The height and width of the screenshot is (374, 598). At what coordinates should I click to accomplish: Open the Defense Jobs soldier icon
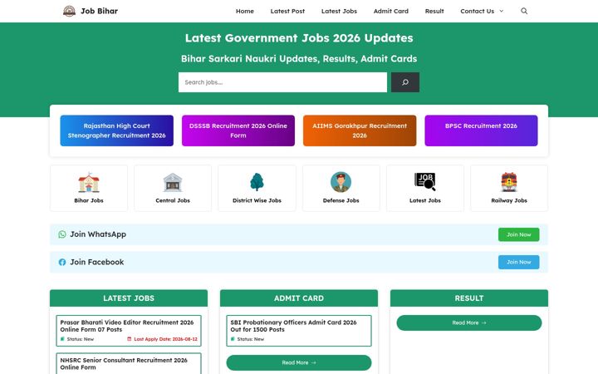coord(341,182)
